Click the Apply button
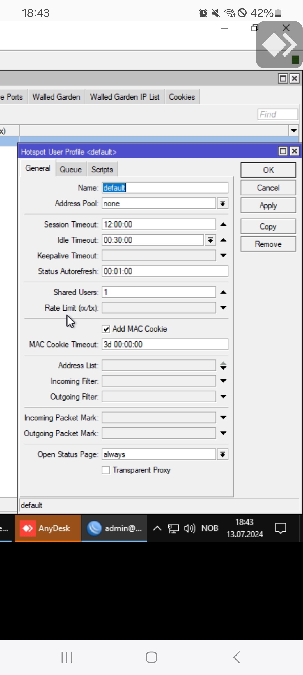Viewport: 303px width, 675px height. pos(268,205)
